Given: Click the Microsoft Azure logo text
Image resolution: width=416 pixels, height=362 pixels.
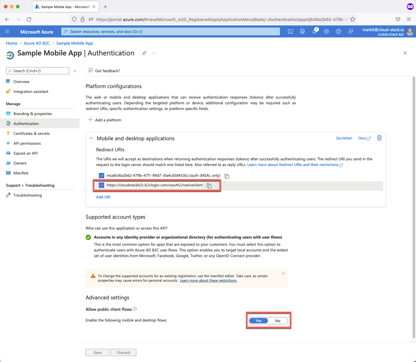Looking at the screenshot, I should [37, 32].
